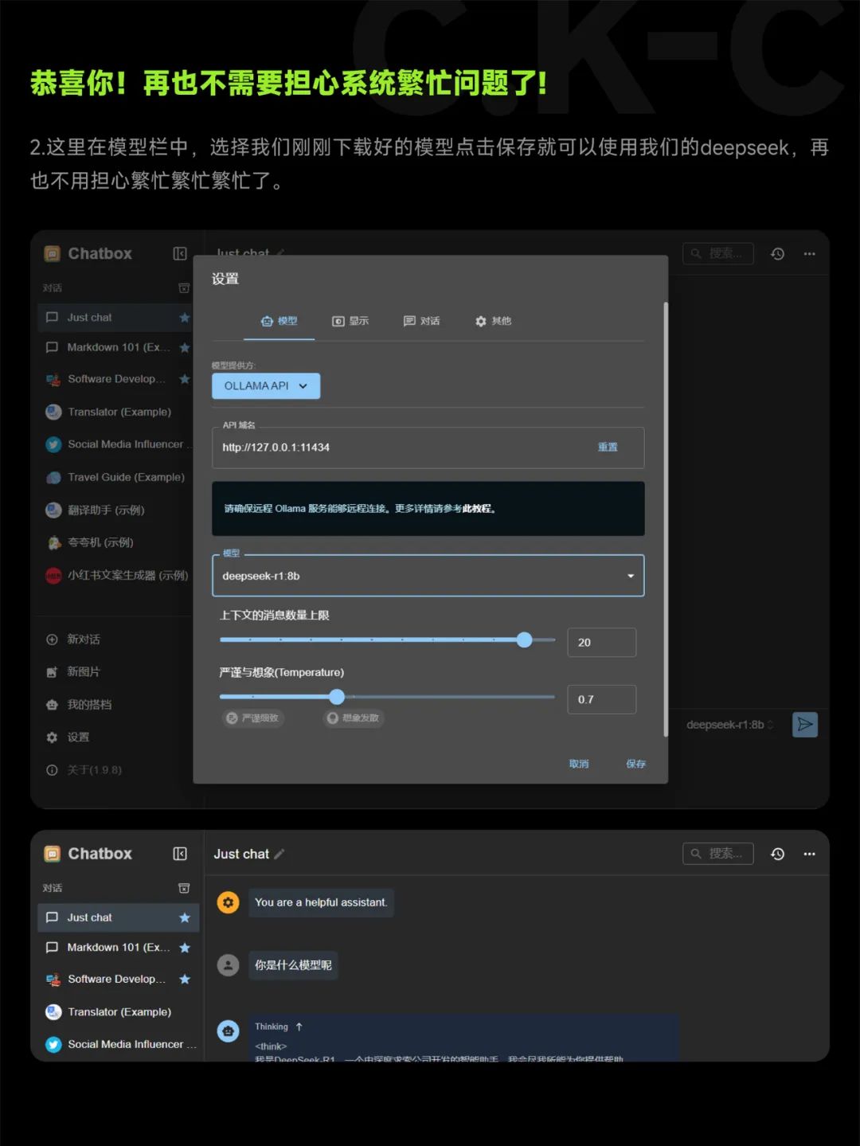The image size is (860, 1146).
Task: Select the 严谨细致 preset chip
Action: (x=252, y=718)
